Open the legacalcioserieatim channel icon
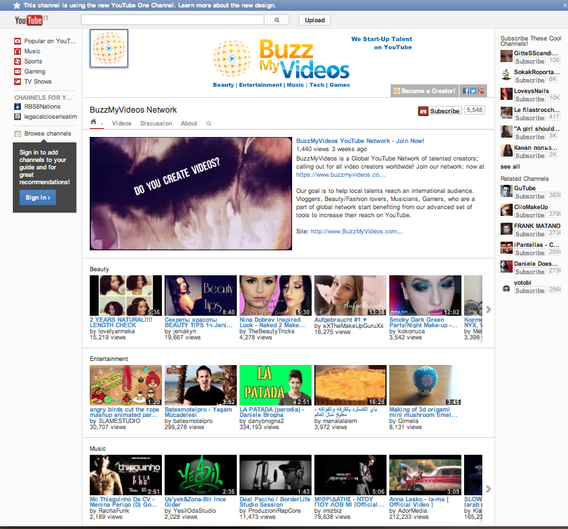 coord(18,117)
